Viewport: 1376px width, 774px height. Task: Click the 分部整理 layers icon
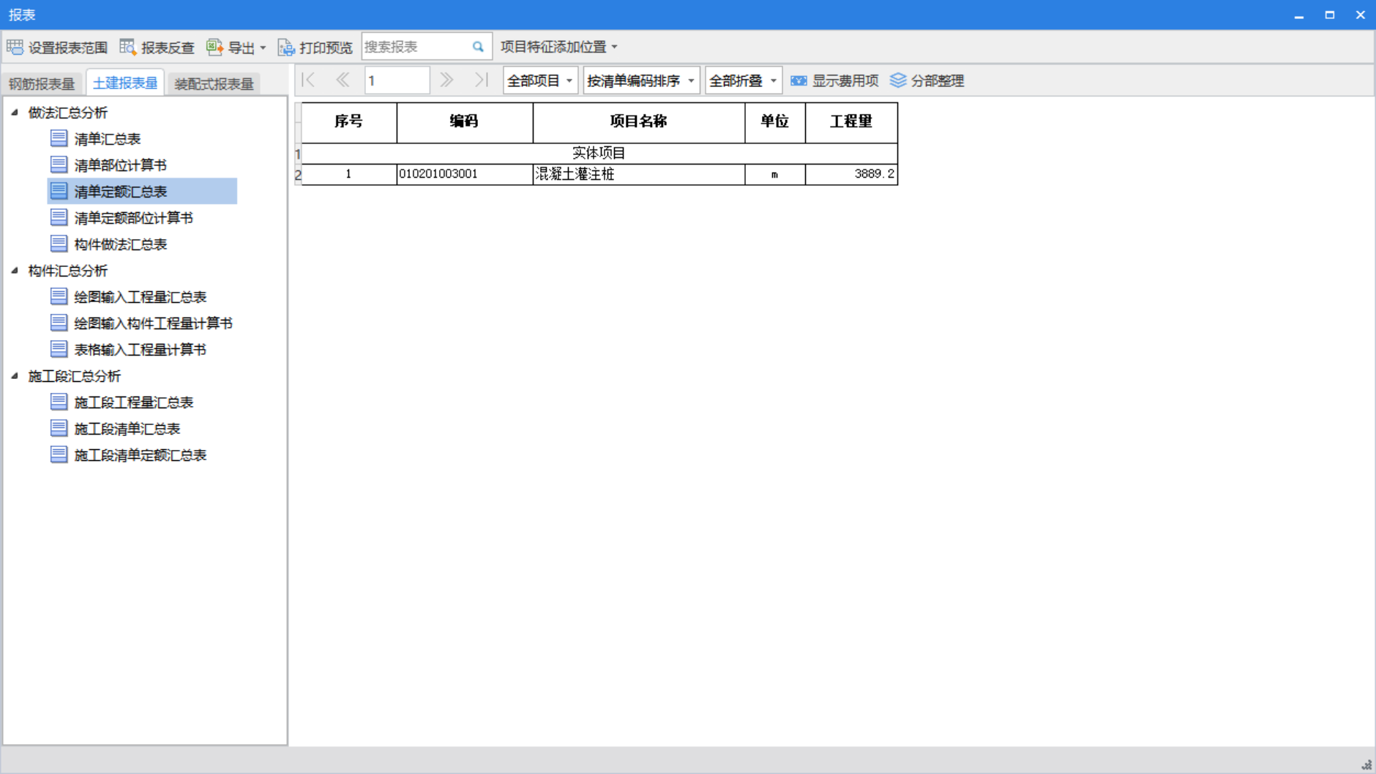coord(898,80)
